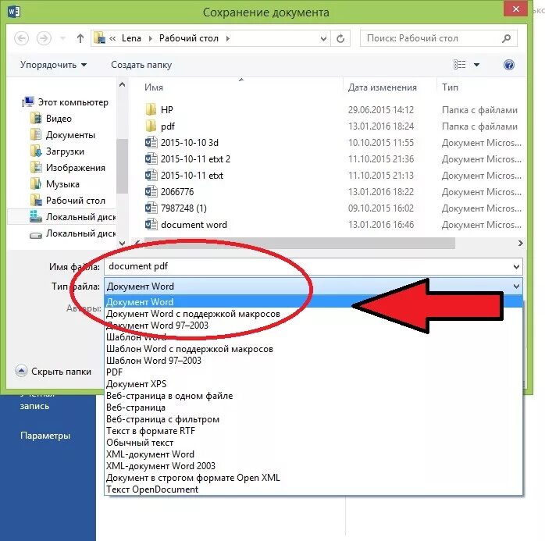Choose Обычный текст file type
Viewport: 545px width, 541px height.
coord(314,443)
